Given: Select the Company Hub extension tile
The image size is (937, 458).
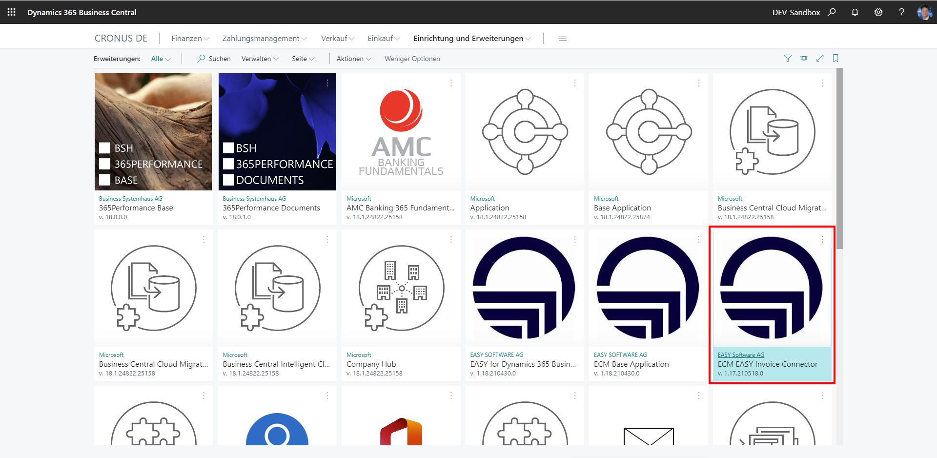Looking at the screenshot, I should [x=401, y=305].
